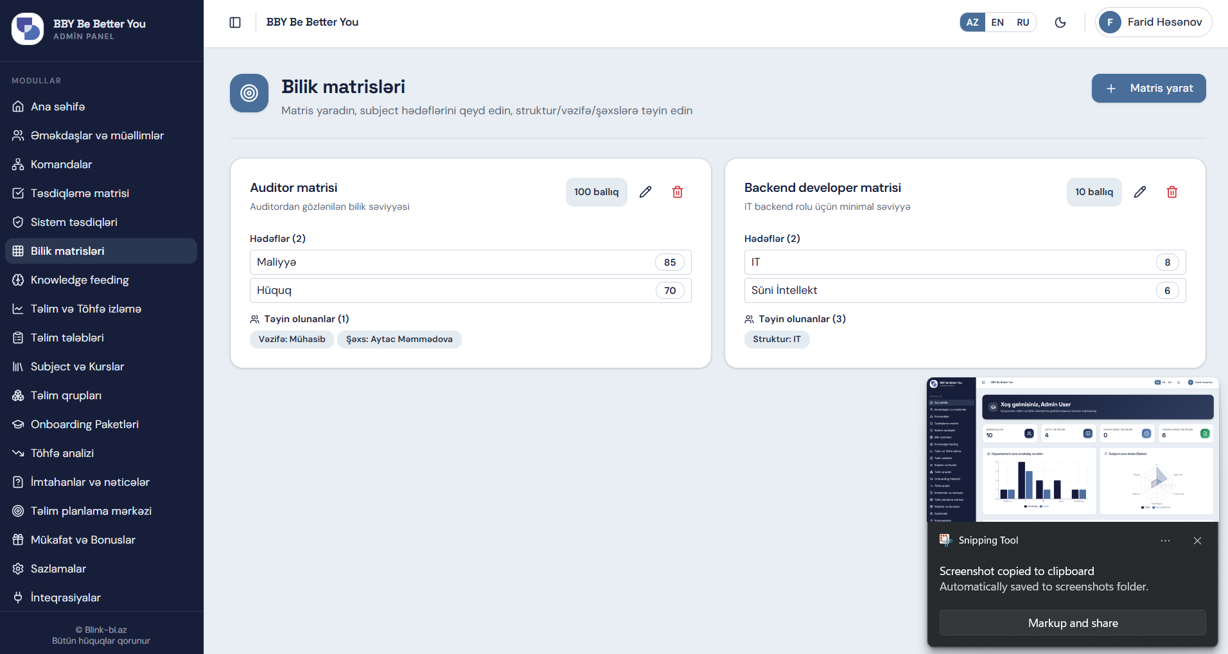Dismiss the Snipping Tool notification
Viewport: 1228px width, 654px height.
tap(1197, 541)
